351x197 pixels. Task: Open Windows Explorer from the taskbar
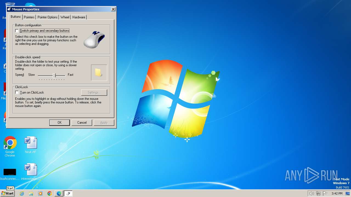pos(31,193)
